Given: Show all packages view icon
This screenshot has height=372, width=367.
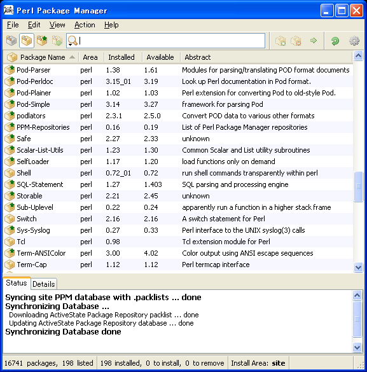Looking at the screenshot, I should pyautogui.click(x=11, y=41).
